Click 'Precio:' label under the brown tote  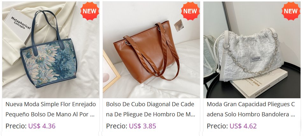117,126
